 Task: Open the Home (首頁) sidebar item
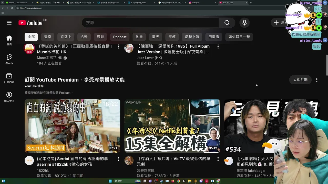point(9,40)
